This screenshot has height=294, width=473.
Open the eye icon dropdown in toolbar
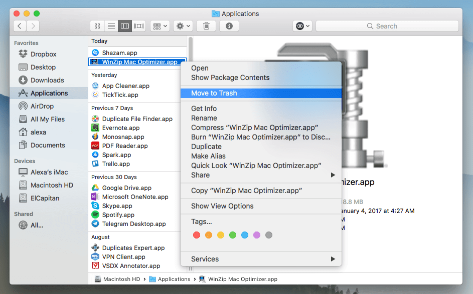pos(303,26)
